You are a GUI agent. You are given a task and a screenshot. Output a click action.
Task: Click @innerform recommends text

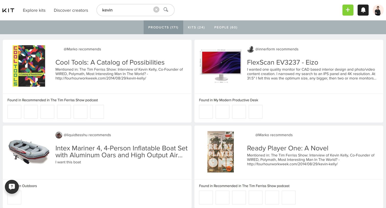[277, 49]
